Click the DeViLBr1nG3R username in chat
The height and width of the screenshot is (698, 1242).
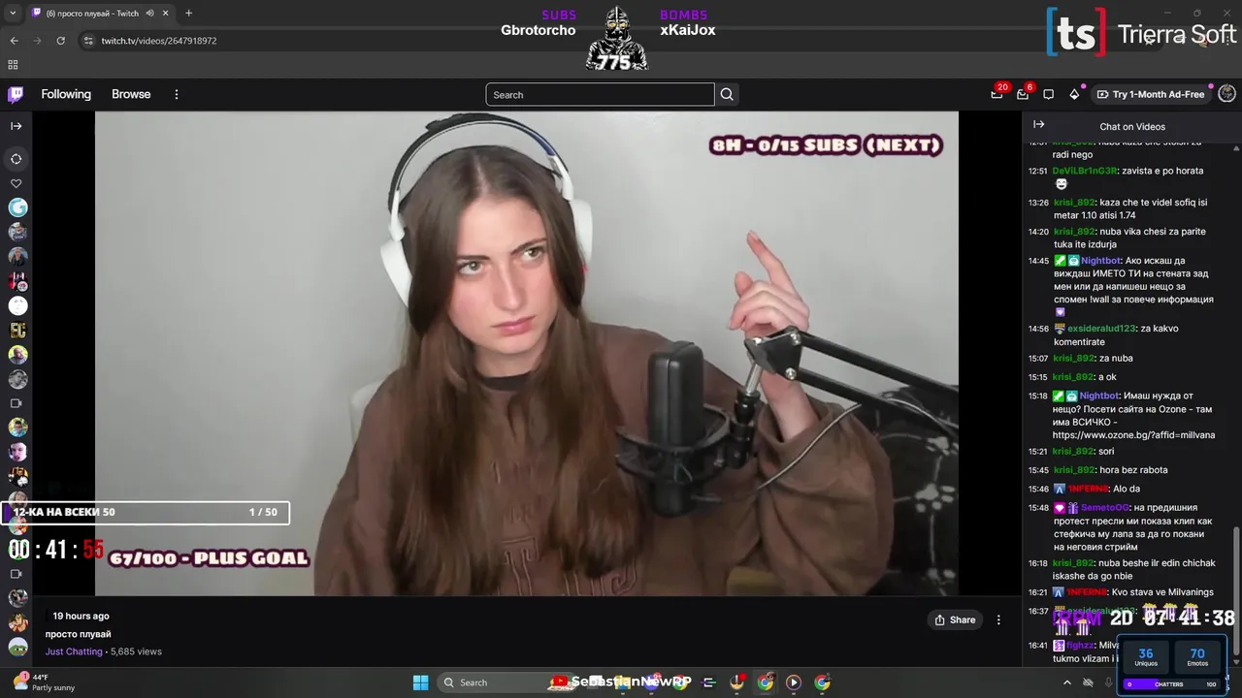tap(1084, 171)
